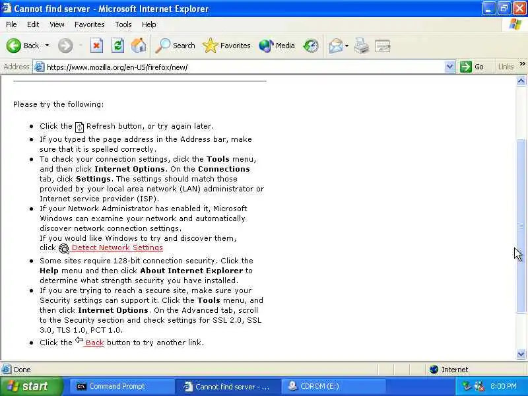
Task: Open the Edit menu
Action: [33, 24]
